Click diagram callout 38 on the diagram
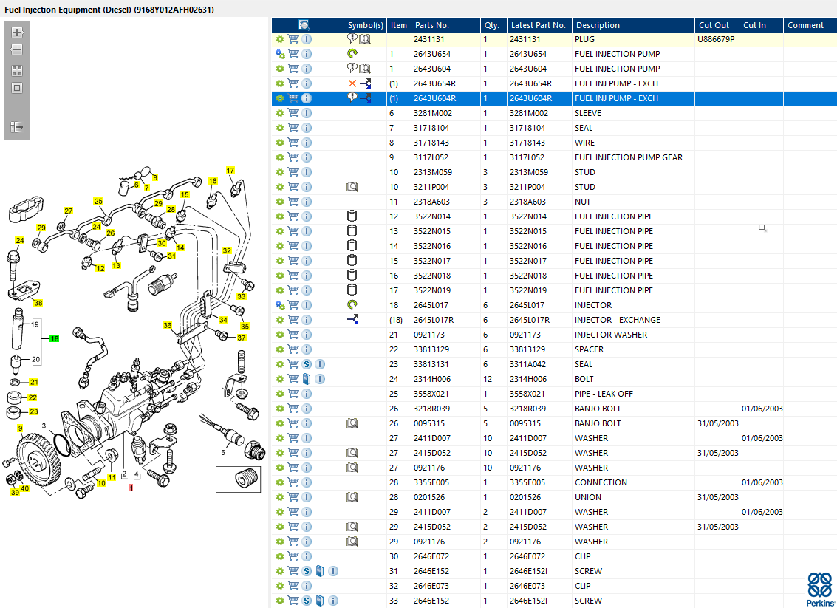This screenshot has width=837, height=608. coord(38,303)
